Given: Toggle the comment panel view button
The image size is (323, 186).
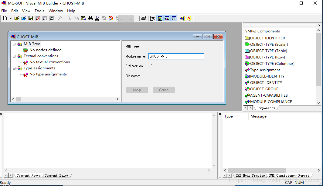Looking at the screenshot, I should 167,18.
